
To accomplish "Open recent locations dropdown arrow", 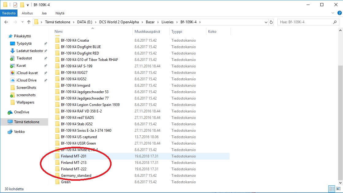I will coord(22,22).
